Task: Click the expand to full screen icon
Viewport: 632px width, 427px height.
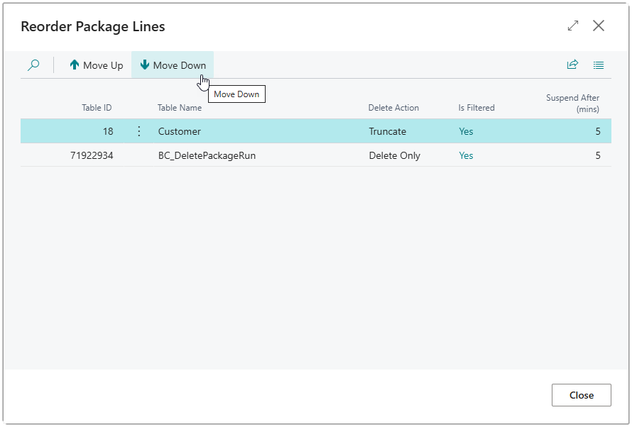Action: pyautogui.click(x=573, y=26)
